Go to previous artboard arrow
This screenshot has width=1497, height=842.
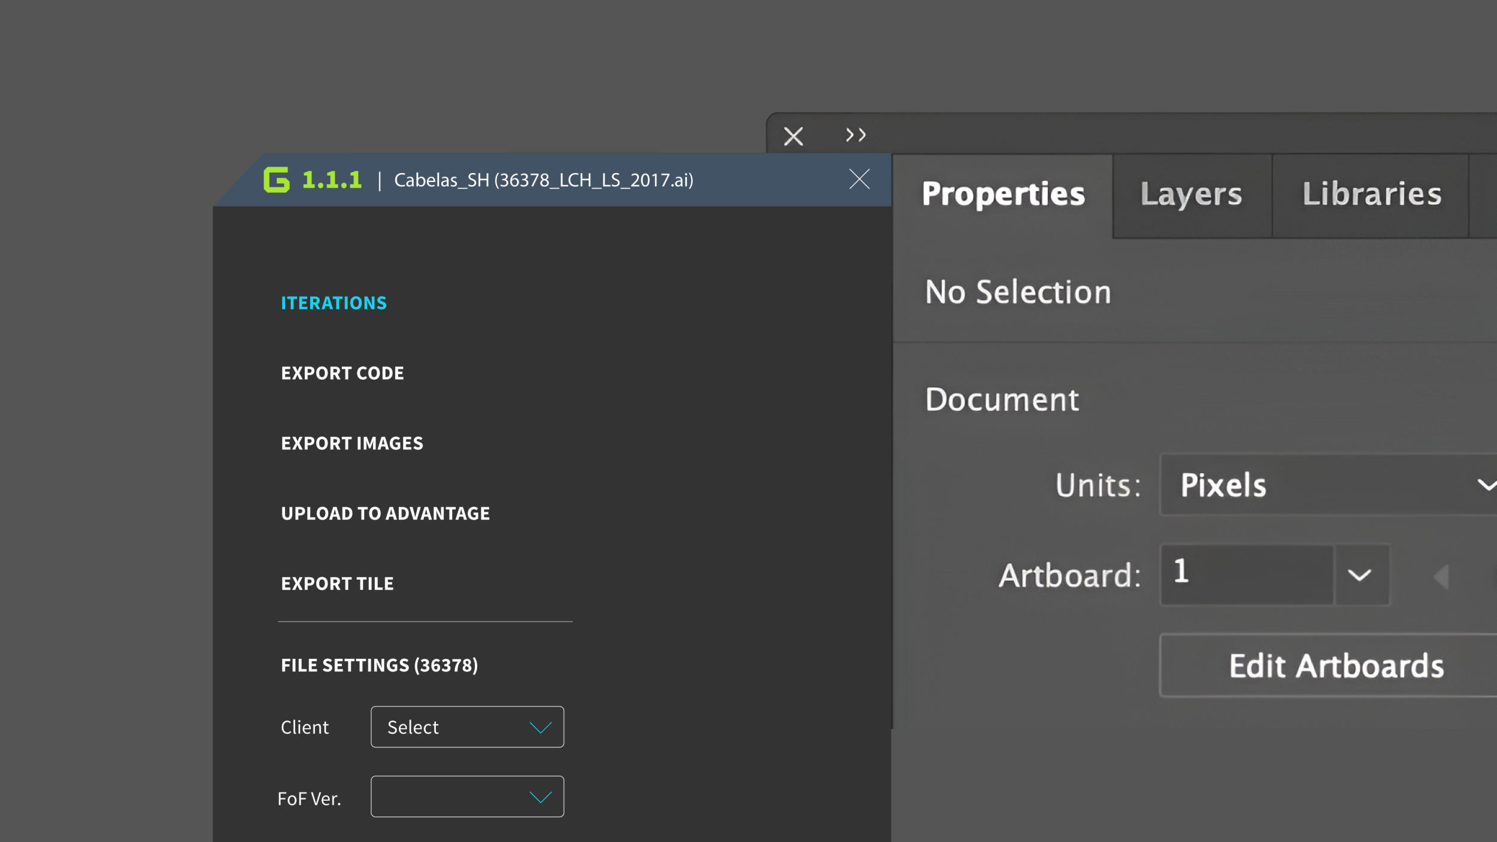(1441, 577)
